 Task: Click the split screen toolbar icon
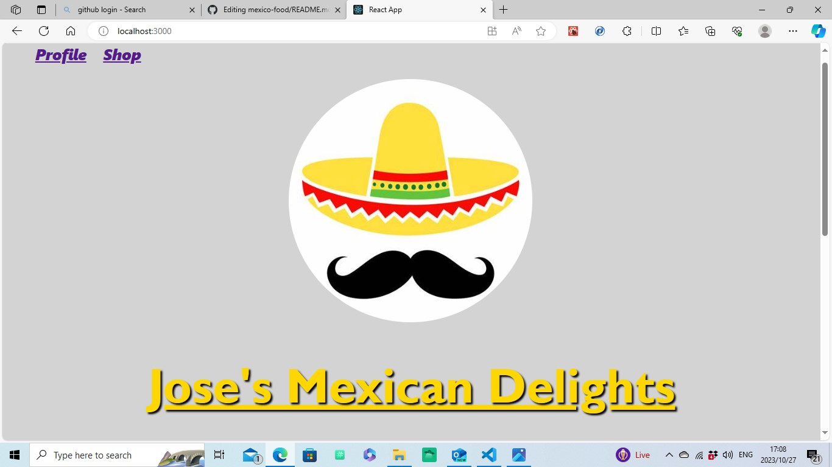[x=656, y=31]
